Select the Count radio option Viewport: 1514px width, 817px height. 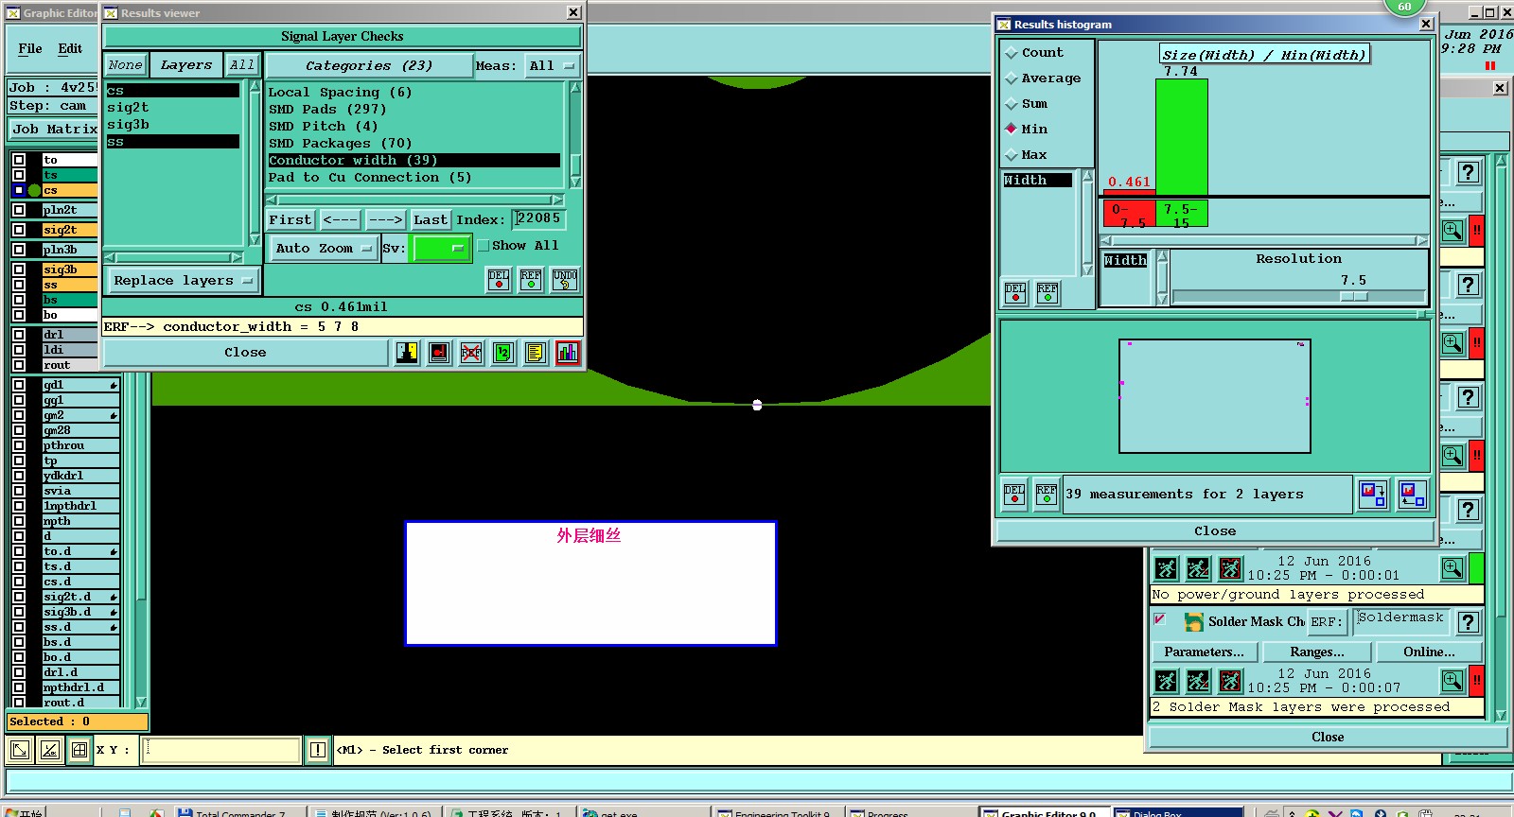pyautogui.click(x=1012, y=54)
